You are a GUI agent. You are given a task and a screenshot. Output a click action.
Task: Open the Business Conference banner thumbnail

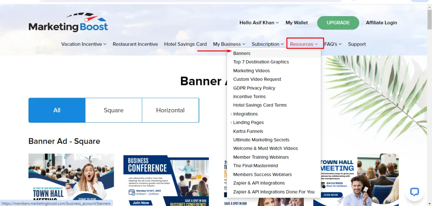click(166, 181)
